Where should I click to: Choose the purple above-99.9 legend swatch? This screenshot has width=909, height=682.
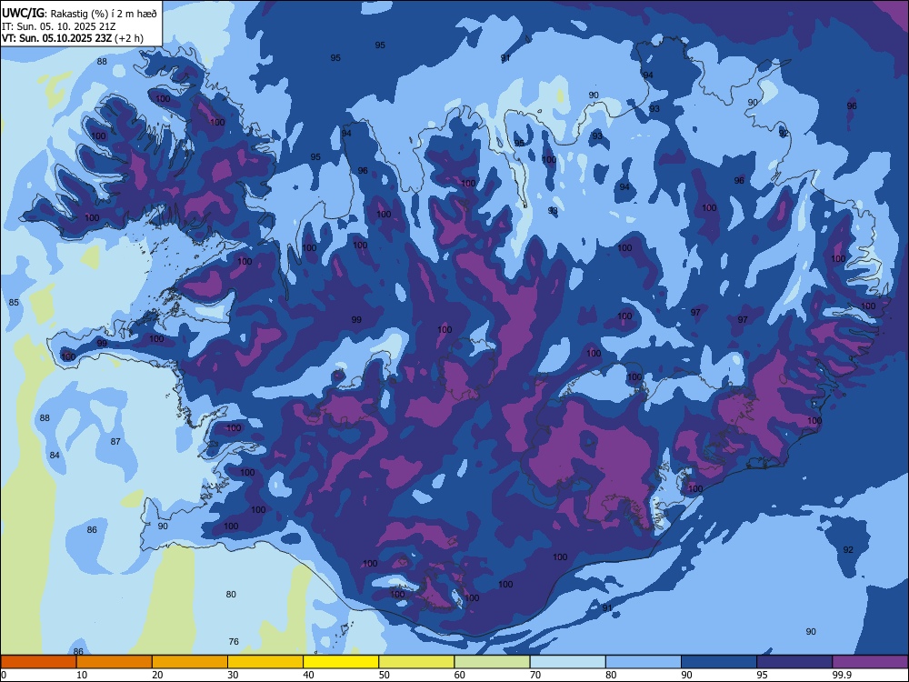870,662
